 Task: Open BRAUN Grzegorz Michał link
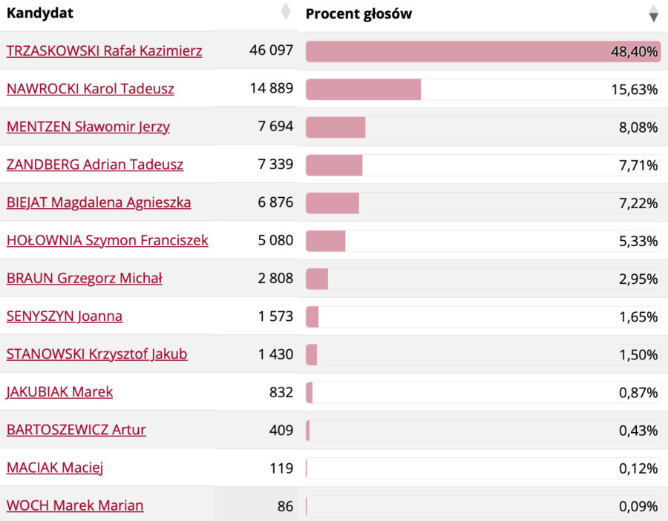(x=85, y=279)
